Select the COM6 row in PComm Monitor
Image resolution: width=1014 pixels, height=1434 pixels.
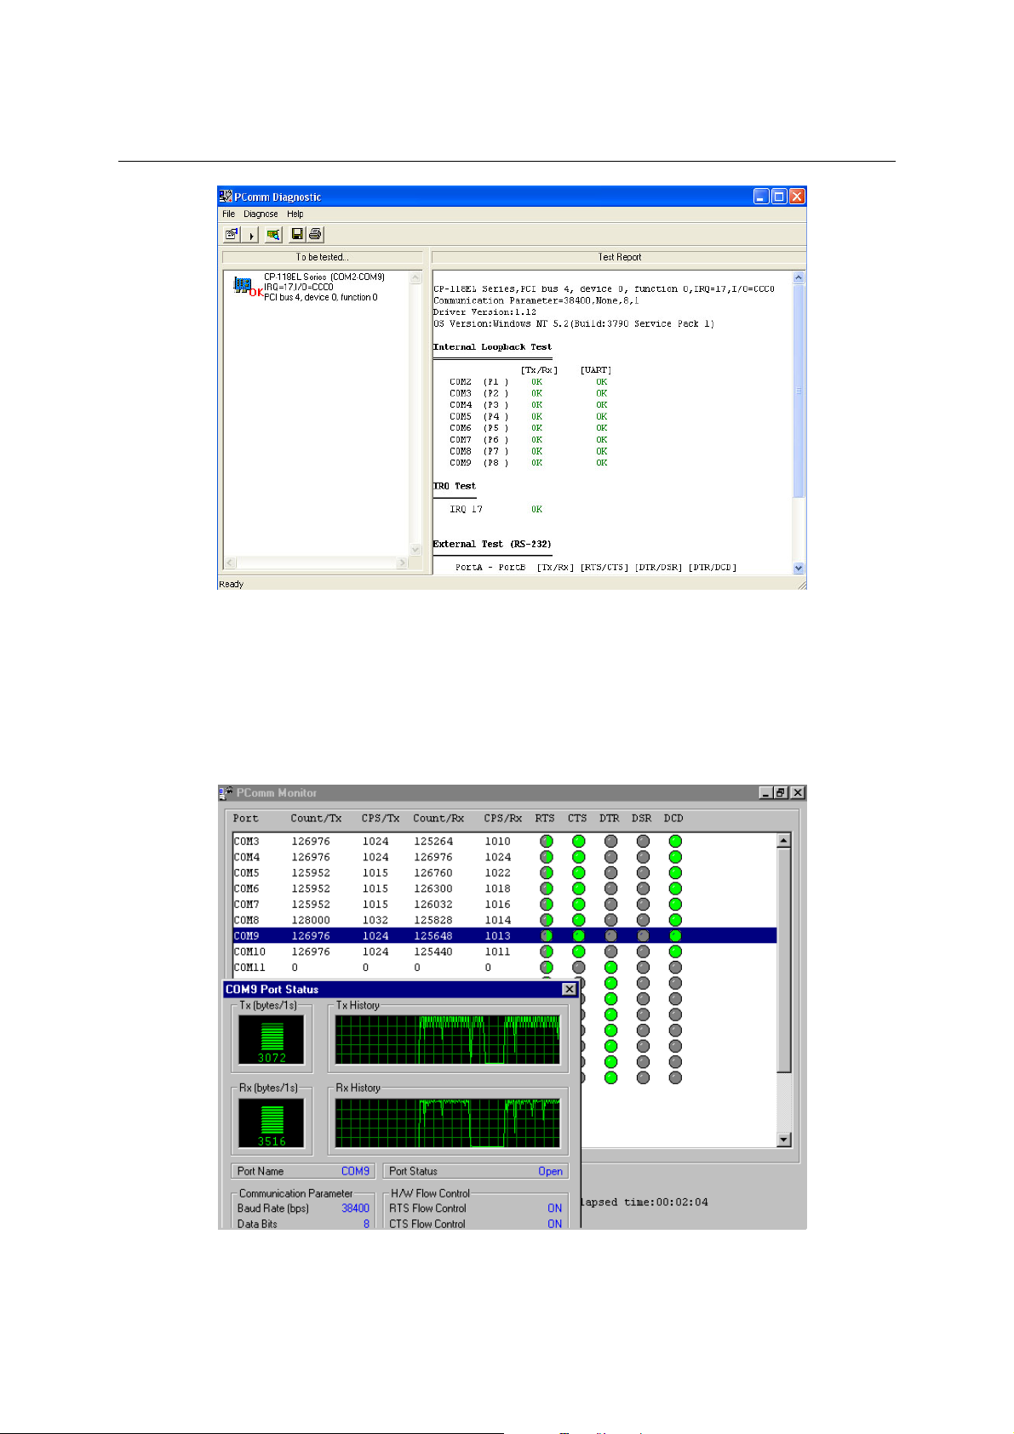(x=504, y=888)
